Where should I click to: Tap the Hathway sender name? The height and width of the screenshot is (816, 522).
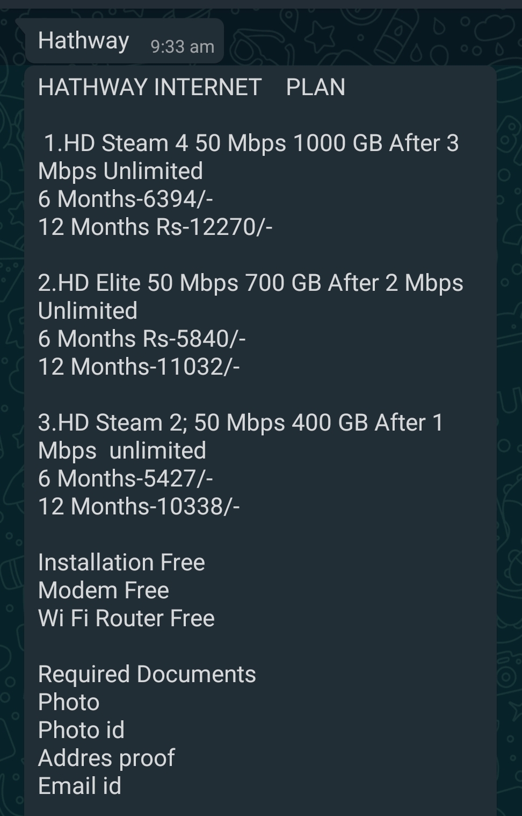point(83,41)
